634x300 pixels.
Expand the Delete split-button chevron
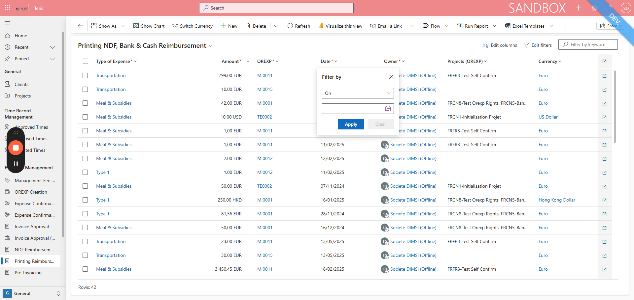click(276, 26)
